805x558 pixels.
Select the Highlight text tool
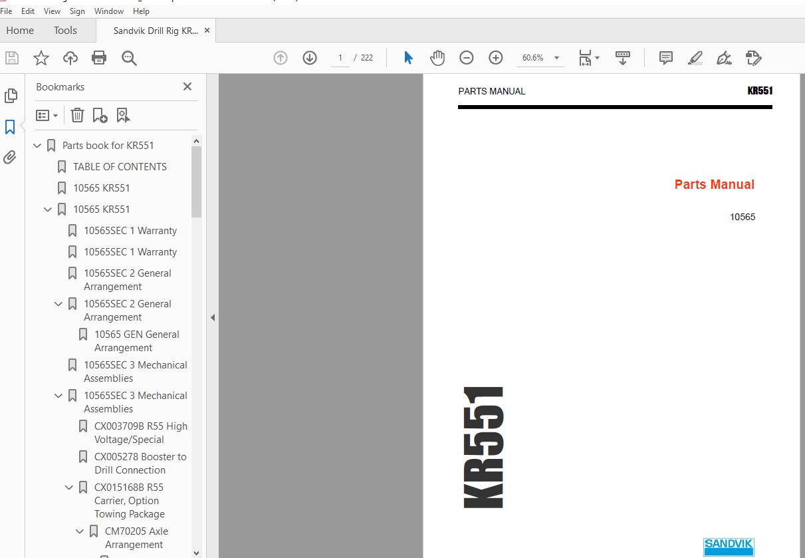tap(695, 58)
